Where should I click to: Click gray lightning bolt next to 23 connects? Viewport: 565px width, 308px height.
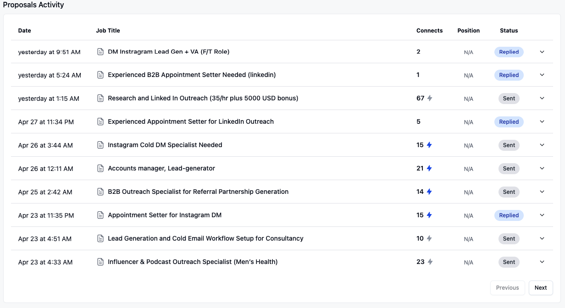(430, 262)
